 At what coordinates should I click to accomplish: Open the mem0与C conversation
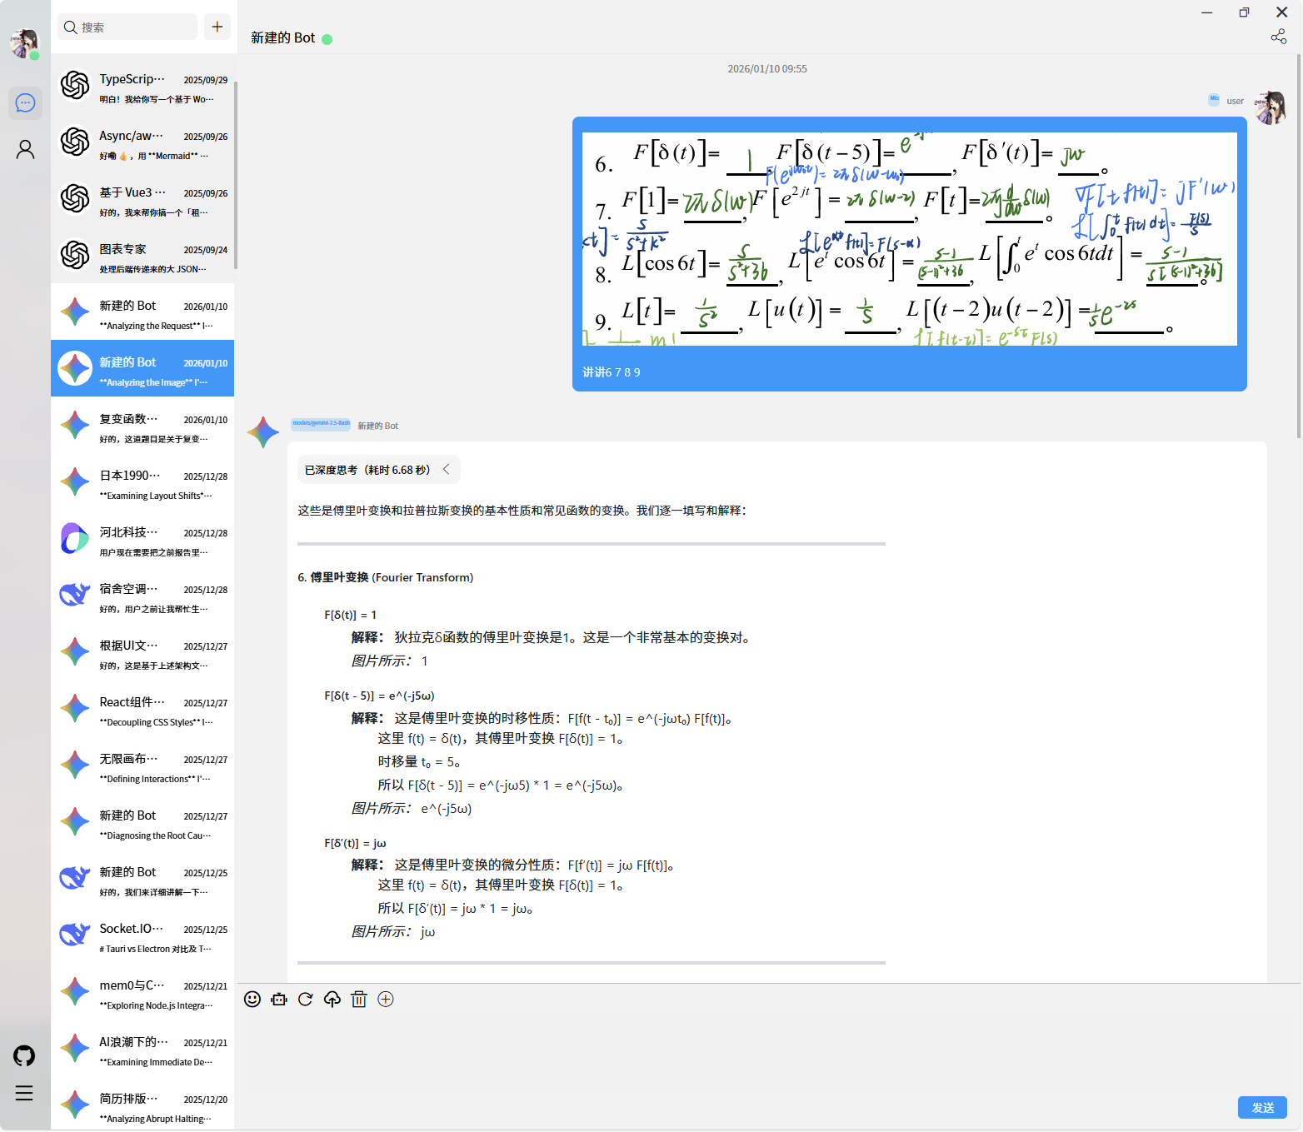pyautogui.click(x=142, y=991)
